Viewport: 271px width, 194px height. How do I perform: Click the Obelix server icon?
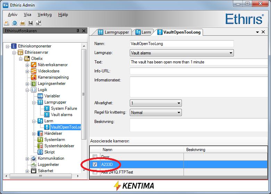(27, 59)
